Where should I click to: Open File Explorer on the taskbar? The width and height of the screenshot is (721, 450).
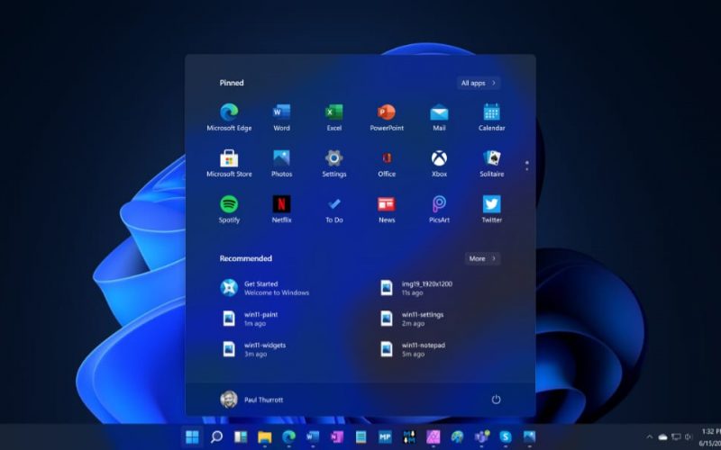[264, 436]
